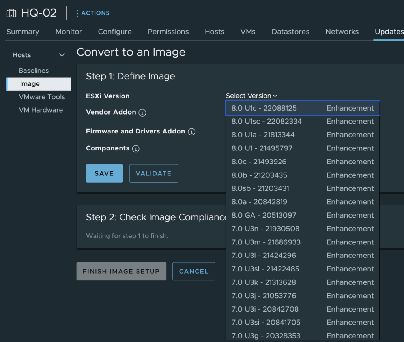Choose version 8.0 U1sc - 22082334
This screenshot has width=404, height=342.
click(x=303, y=122)
